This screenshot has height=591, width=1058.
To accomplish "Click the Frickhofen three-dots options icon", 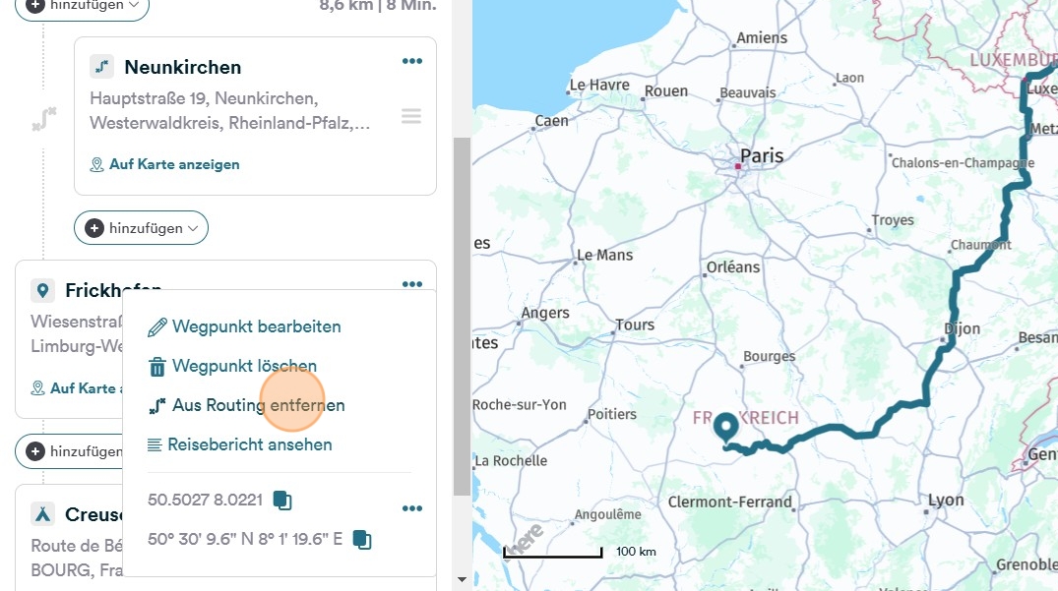I will point(411,284).
